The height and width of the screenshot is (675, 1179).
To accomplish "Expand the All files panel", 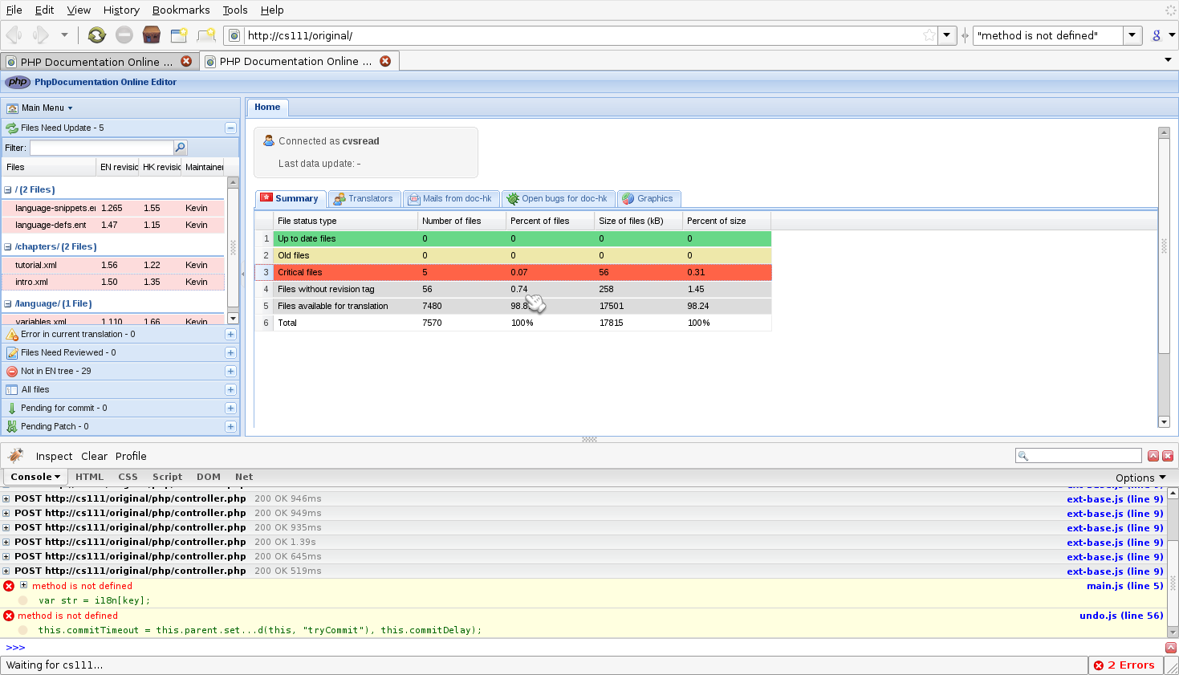I will tap(230, 390).
